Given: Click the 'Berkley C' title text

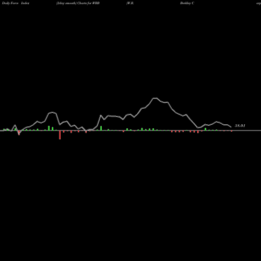Looking at the screenshot, I should 187,3.
